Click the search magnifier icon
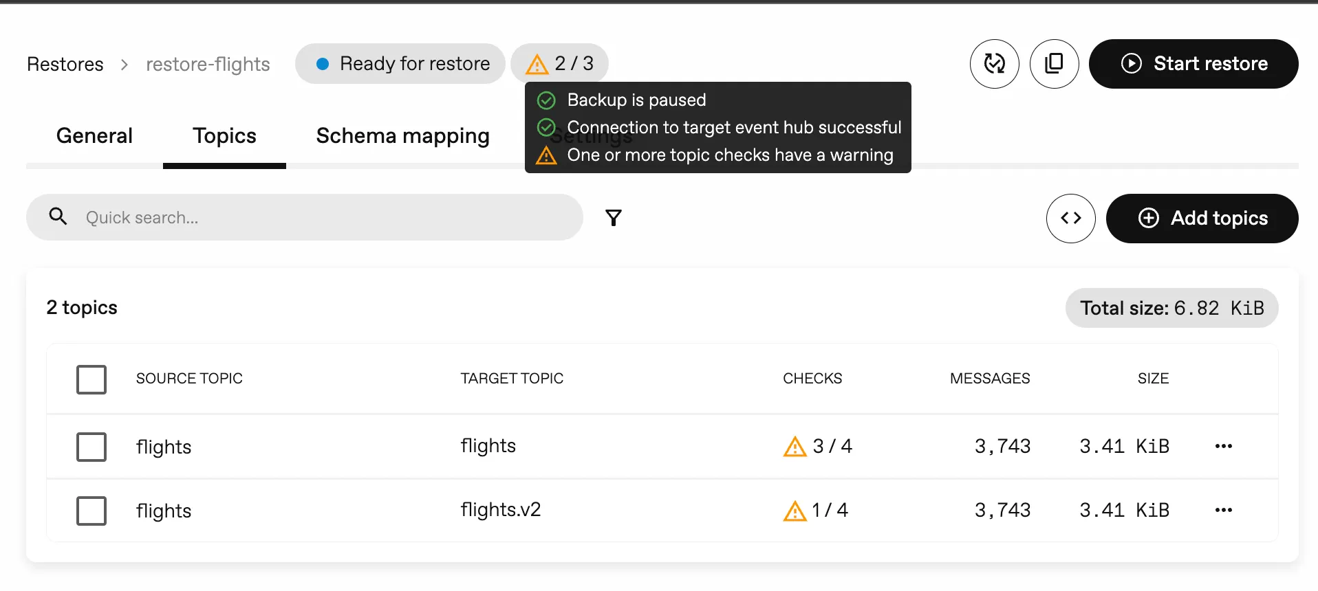This screenshot has width=1318, height=591. pyautogui.click(x=58, y=217)
